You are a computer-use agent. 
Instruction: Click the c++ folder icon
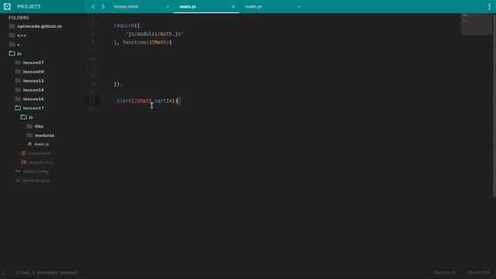pos(12,35)
